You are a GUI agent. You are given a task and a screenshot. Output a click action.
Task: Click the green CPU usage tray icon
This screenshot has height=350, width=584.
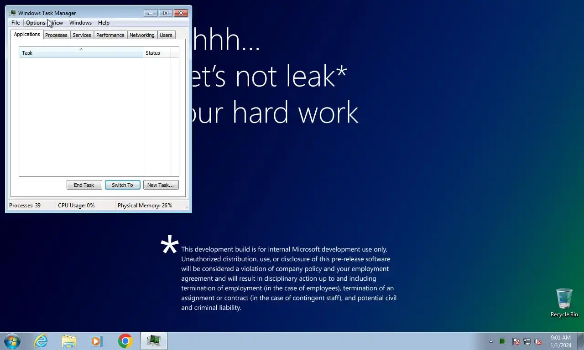pos(502,341)
